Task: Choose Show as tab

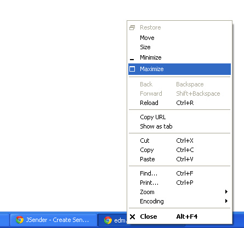Action: click(179, 126)
